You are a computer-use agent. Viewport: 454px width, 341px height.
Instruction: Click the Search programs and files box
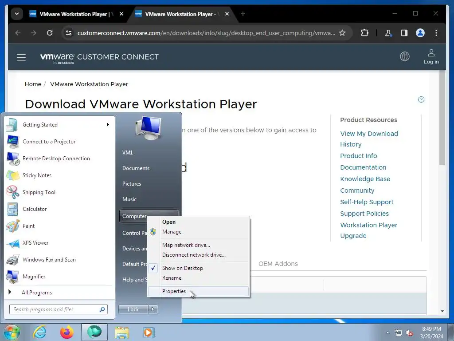58,309
